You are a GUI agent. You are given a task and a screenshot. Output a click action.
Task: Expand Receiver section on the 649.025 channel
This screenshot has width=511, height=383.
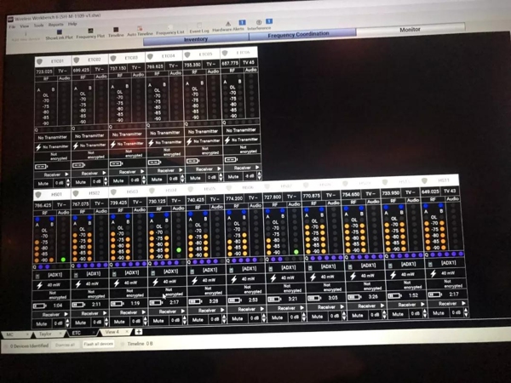(x=448, y=304)
